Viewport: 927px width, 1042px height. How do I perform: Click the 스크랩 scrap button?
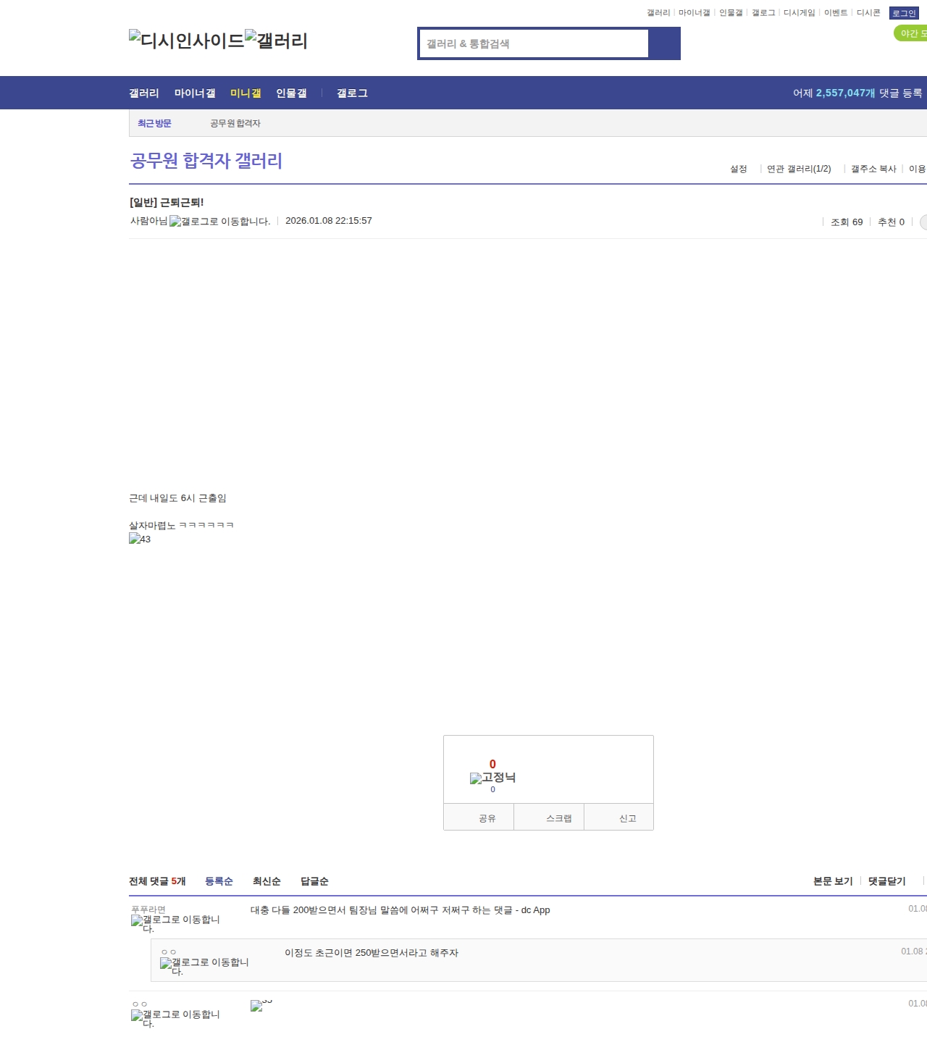[558, 818]
